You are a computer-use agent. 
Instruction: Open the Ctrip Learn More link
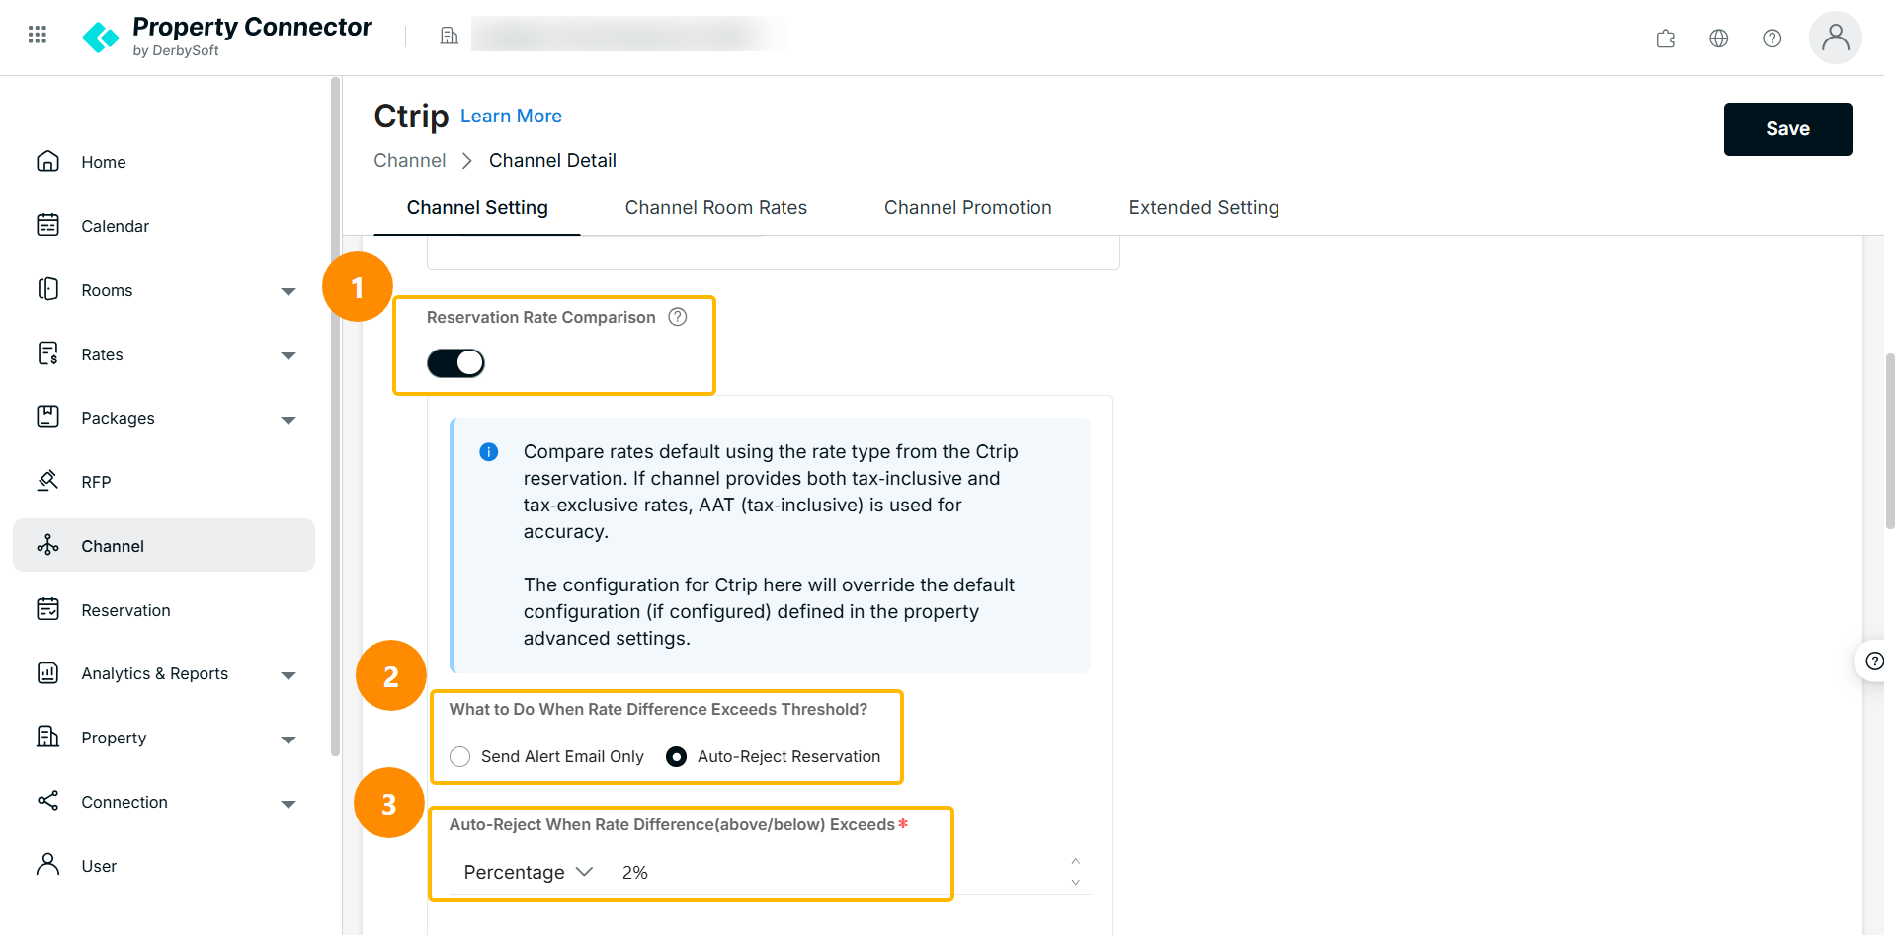point(511,117)
